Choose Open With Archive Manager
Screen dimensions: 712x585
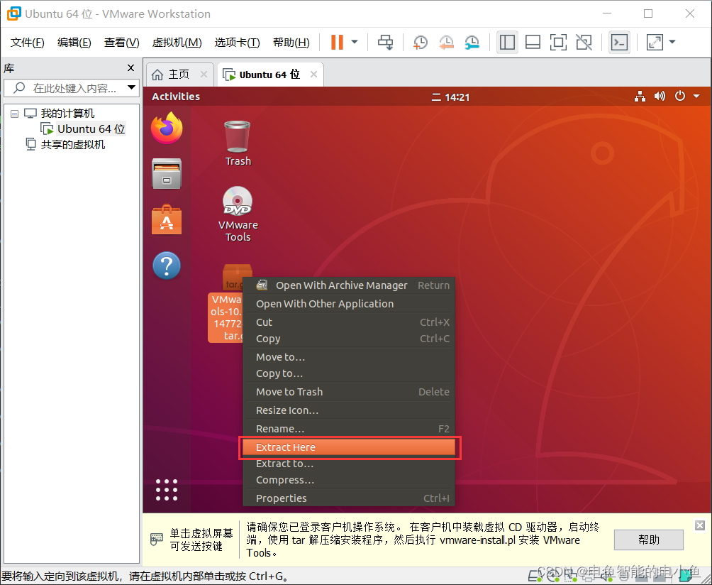tap(349, 285)
